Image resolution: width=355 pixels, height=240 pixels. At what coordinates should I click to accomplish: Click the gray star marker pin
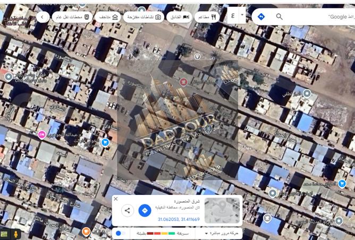[x=267, y=218]
